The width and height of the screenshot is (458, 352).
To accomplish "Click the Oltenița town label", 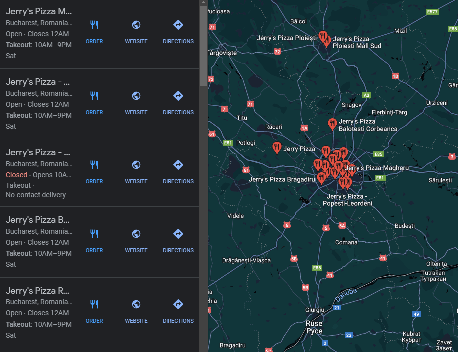I will point(436,264).
